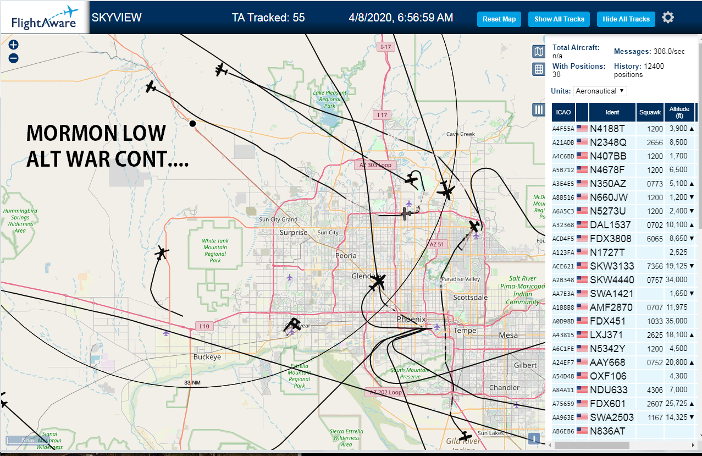Image resolution: width=702 pixels, height=456 pixels.
Task: Click the Buckeye airport marker icon
Action: [x=166, y=333]
